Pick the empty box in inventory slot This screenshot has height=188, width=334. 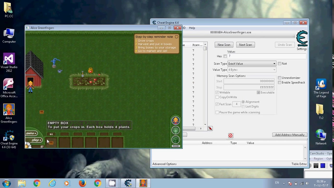point(51,143)
